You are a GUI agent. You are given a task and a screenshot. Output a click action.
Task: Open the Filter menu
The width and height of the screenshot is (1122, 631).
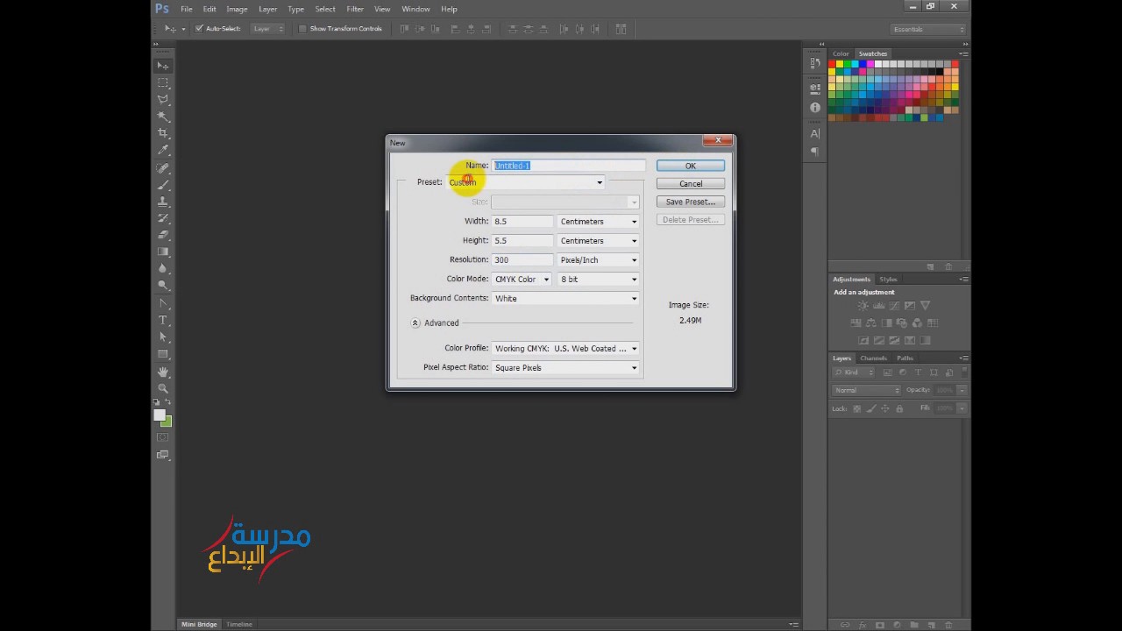[355, 9]
